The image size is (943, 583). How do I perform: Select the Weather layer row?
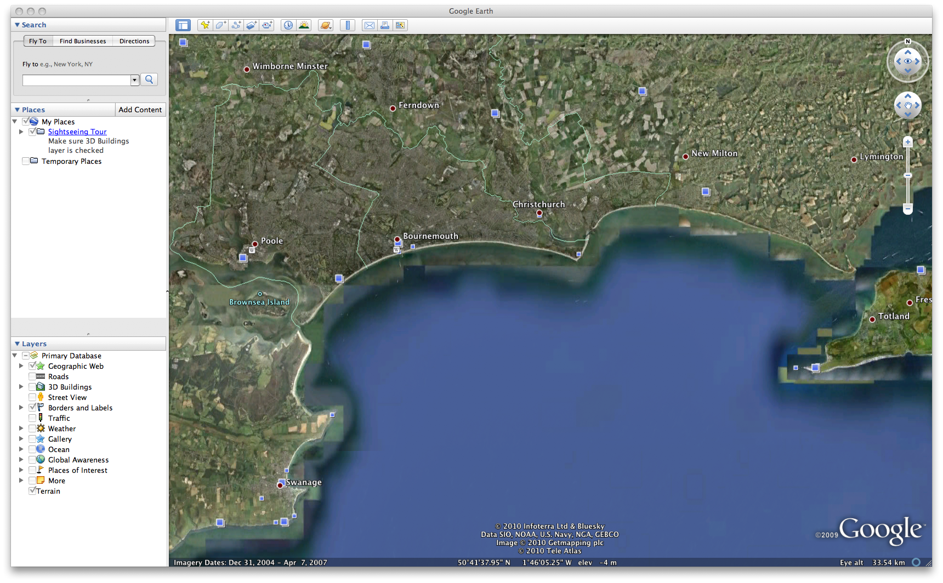[62, 428]
